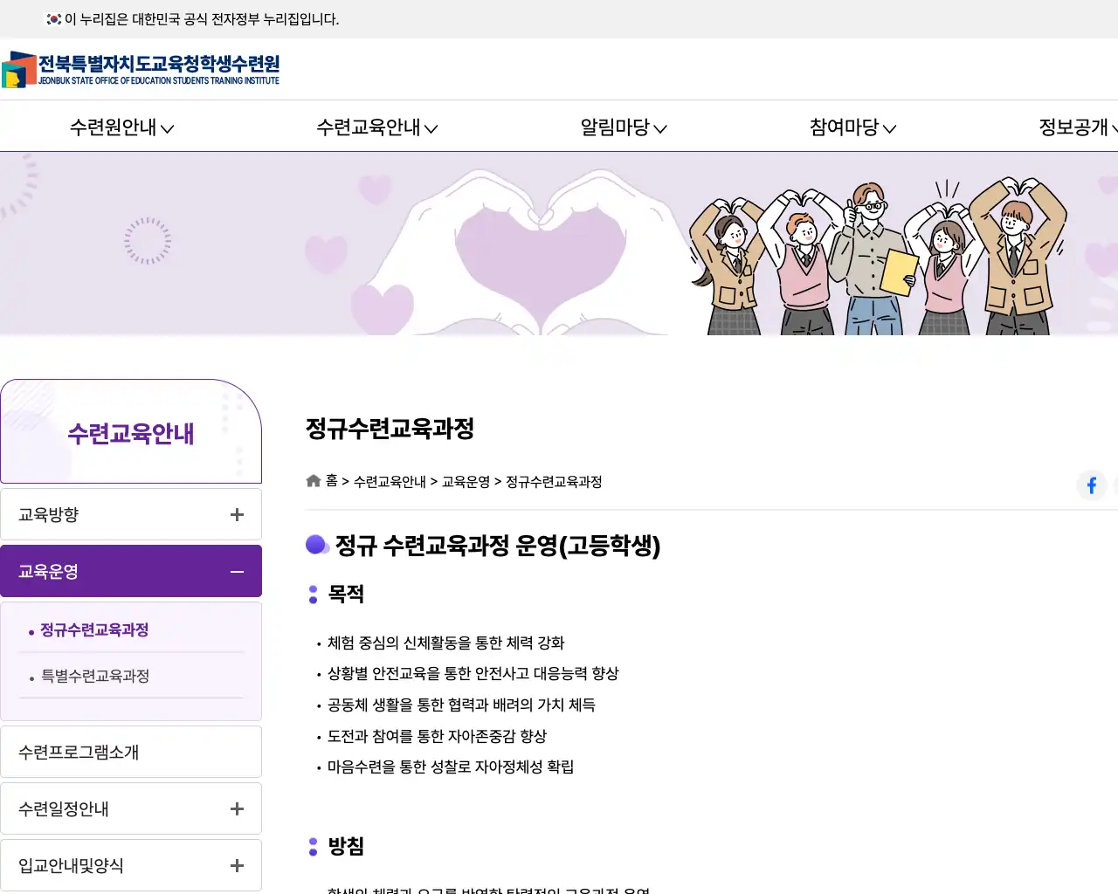Image resolution: width=1118 pixels, height=894 pixels.
Task: Click the 수련교육안내 sidebar title panel
Action: (x=130, y=431)
